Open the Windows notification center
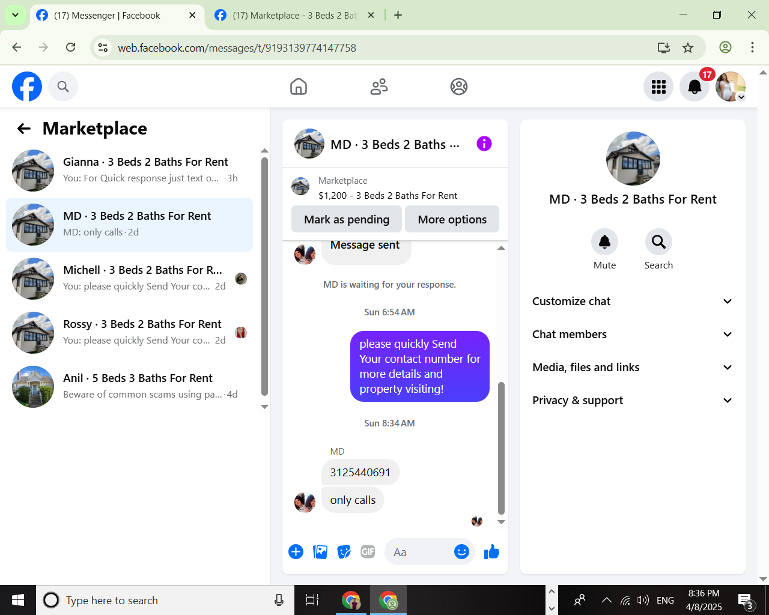769x615 pixels. pos(746,601)
